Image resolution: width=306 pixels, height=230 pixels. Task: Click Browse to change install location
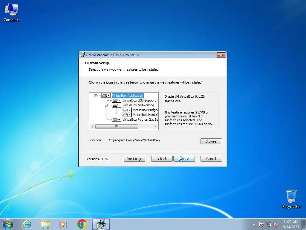point(211,141)
